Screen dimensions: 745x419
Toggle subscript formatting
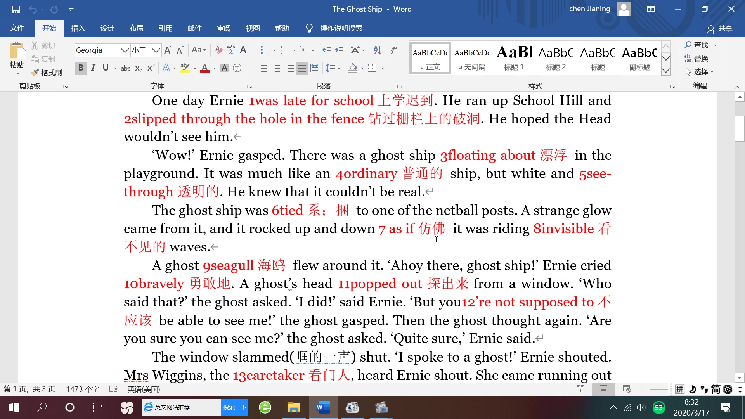point(139,68)
